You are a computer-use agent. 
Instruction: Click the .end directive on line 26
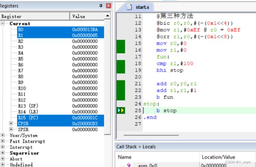150,117
